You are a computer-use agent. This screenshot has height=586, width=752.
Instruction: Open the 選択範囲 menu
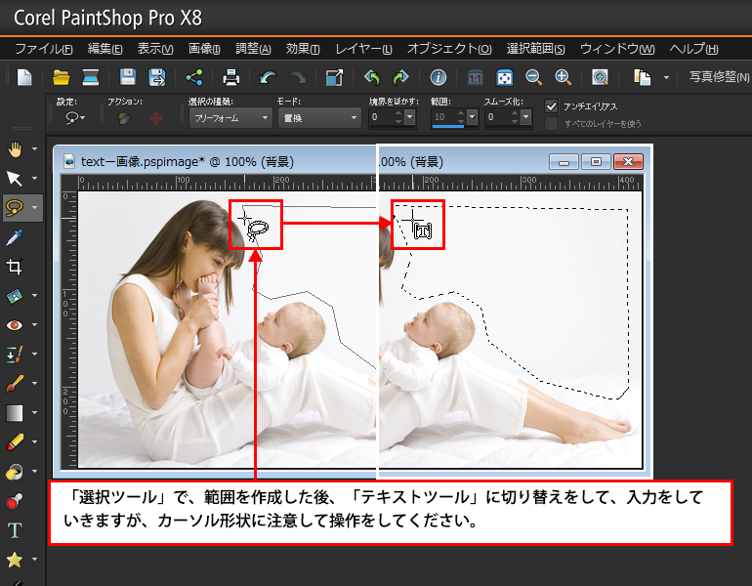pyautogui.click(x=536, y=49)
